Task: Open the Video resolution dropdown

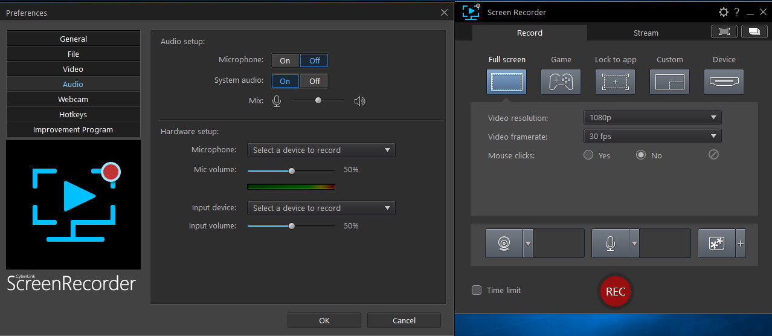Action: [652, 118]
